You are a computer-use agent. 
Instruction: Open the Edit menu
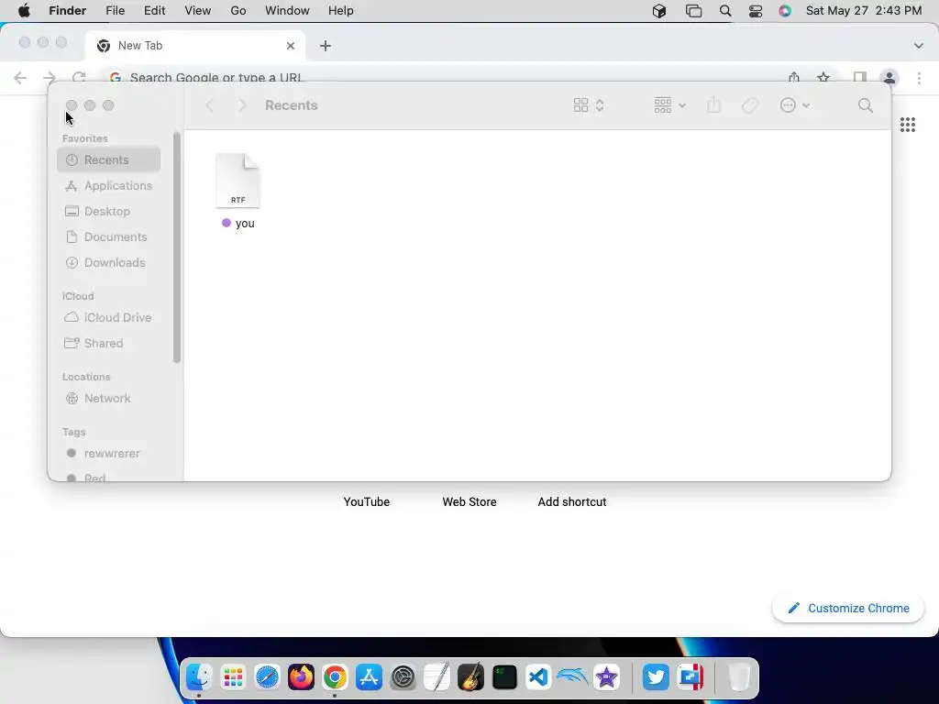pyautogui.click(x=154, y=11)
